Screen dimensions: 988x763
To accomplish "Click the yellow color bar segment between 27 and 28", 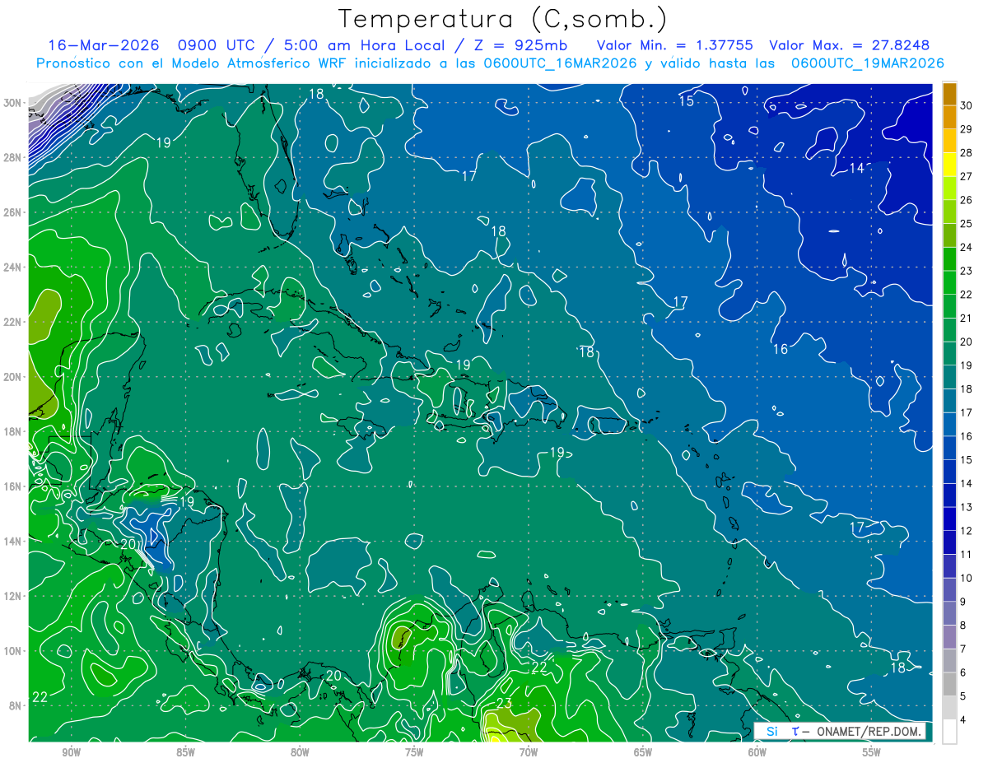I will (x=949, y=165).
